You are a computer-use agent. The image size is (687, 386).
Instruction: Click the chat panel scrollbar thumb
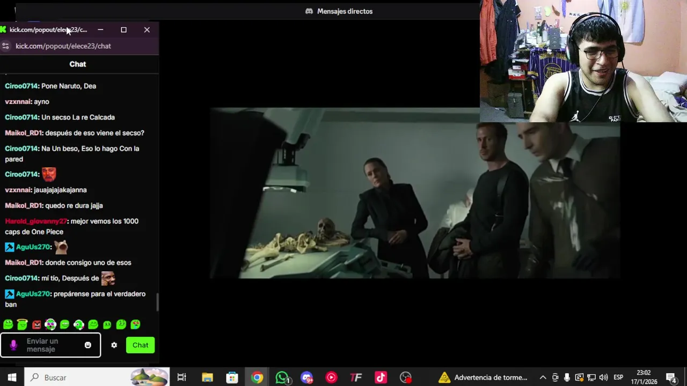coord(157,302)
